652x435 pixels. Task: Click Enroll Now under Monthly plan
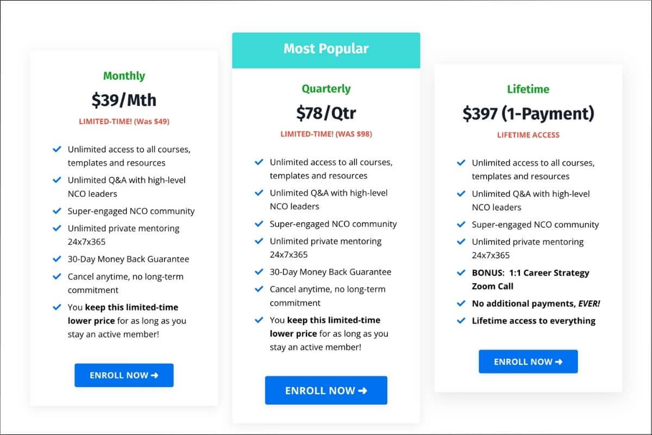tap(124, 375)
